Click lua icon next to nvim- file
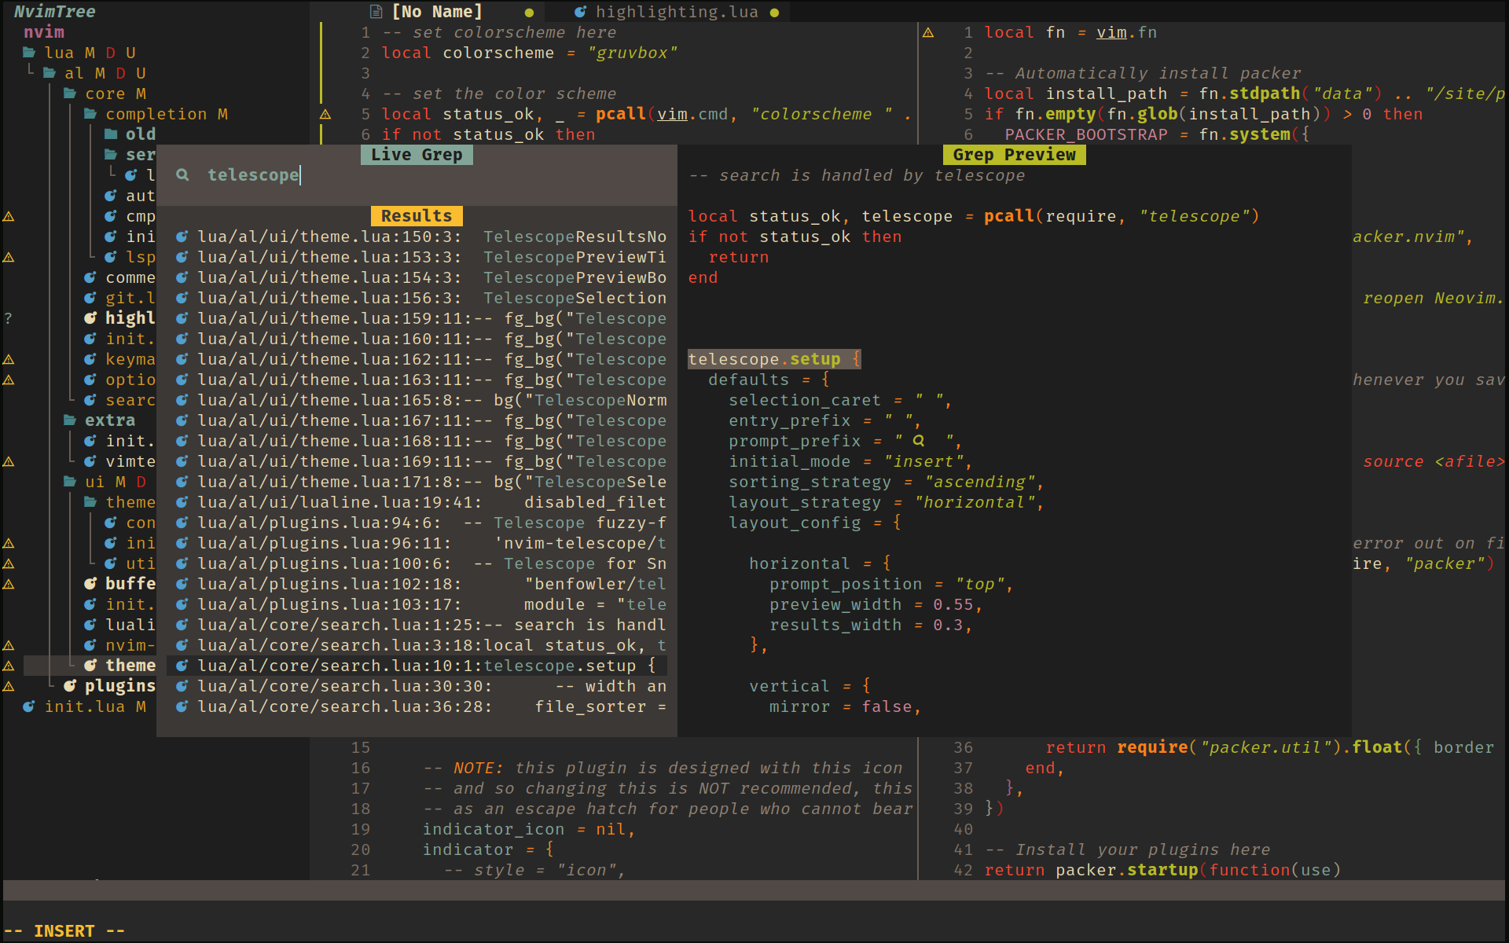The height and width of the screenshot is (943, 1509). coord(90,645)
